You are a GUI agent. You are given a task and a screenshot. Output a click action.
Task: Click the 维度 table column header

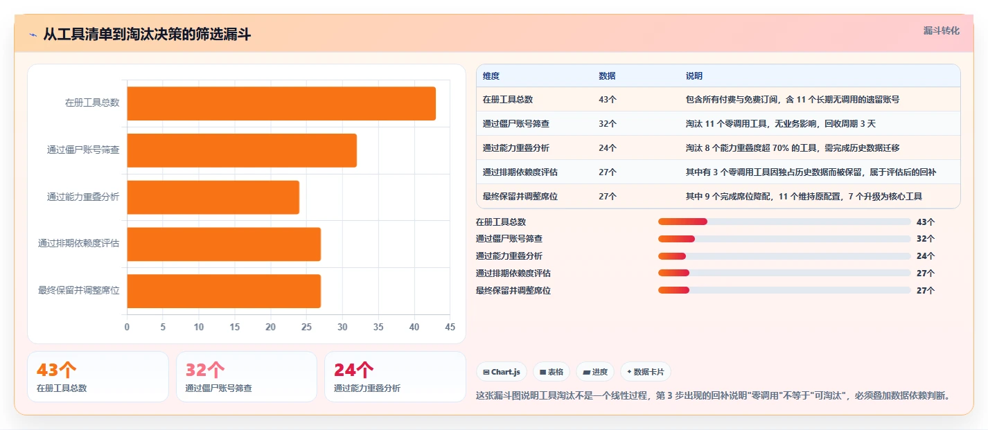point(491,76)
